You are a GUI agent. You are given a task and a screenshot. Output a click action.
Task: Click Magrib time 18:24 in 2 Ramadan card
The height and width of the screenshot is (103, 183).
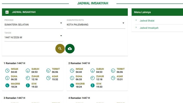79,87
